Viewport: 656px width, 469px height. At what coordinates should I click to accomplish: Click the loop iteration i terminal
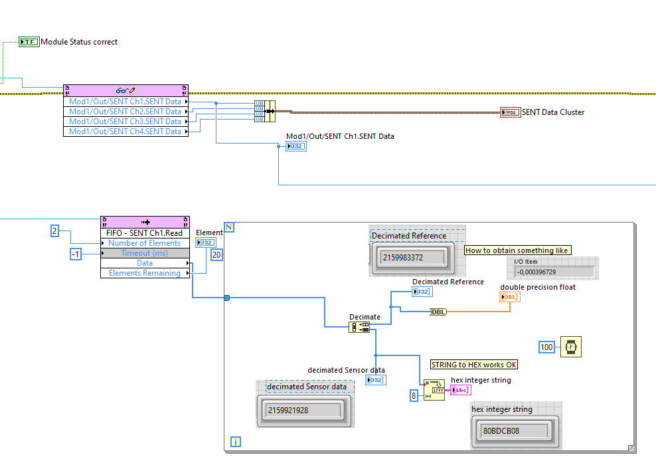[x=234, y=441]
